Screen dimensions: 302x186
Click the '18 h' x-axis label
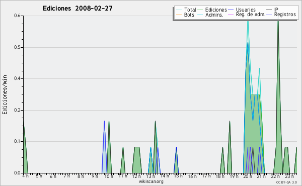[x=220, y=176]
